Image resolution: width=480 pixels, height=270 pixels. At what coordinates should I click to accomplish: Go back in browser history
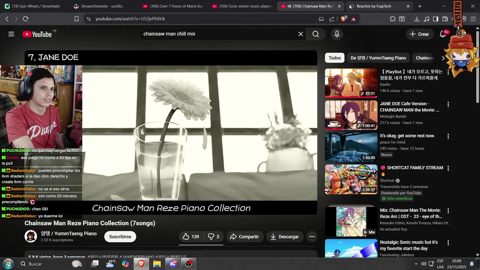click(7, 19)
